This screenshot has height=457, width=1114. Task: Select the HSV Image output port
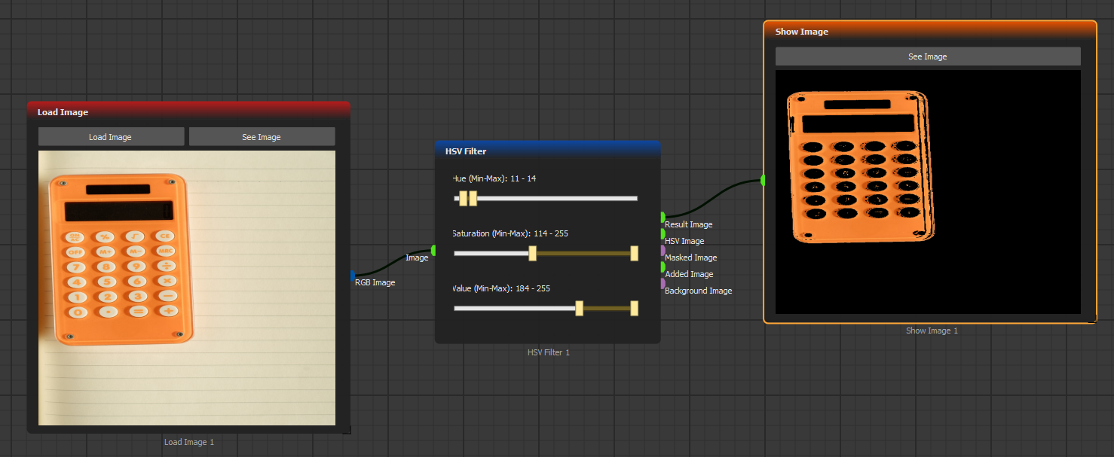point(663,234)
